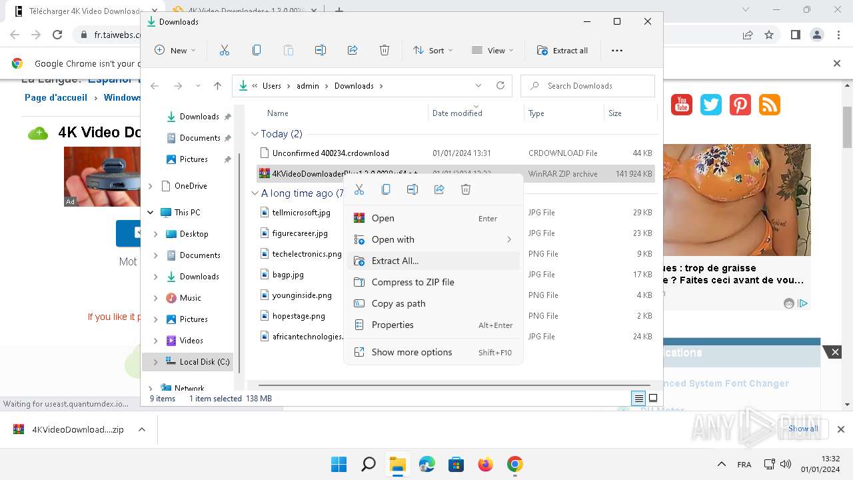Sort files by the Size column header
This screenshot has height=480, width=853.
pyautogui.click(x=615, y=113)
